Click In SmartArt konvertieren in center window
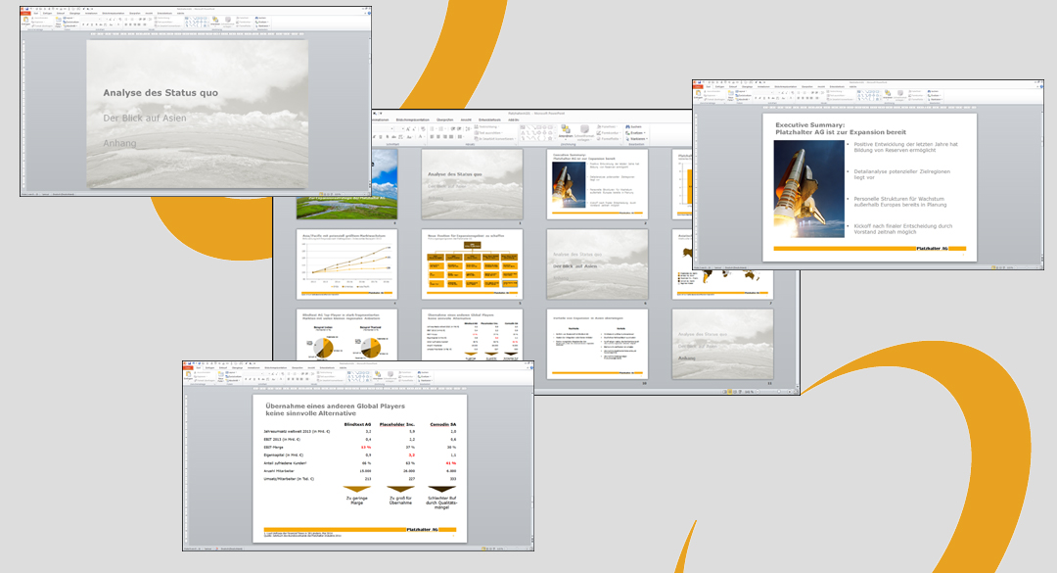 [x=495, y=139]
